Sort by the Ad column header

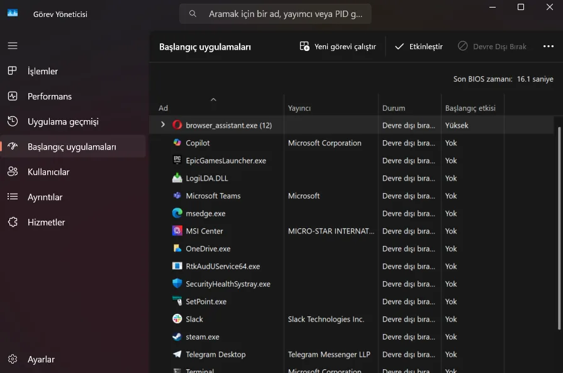point(216,108)
